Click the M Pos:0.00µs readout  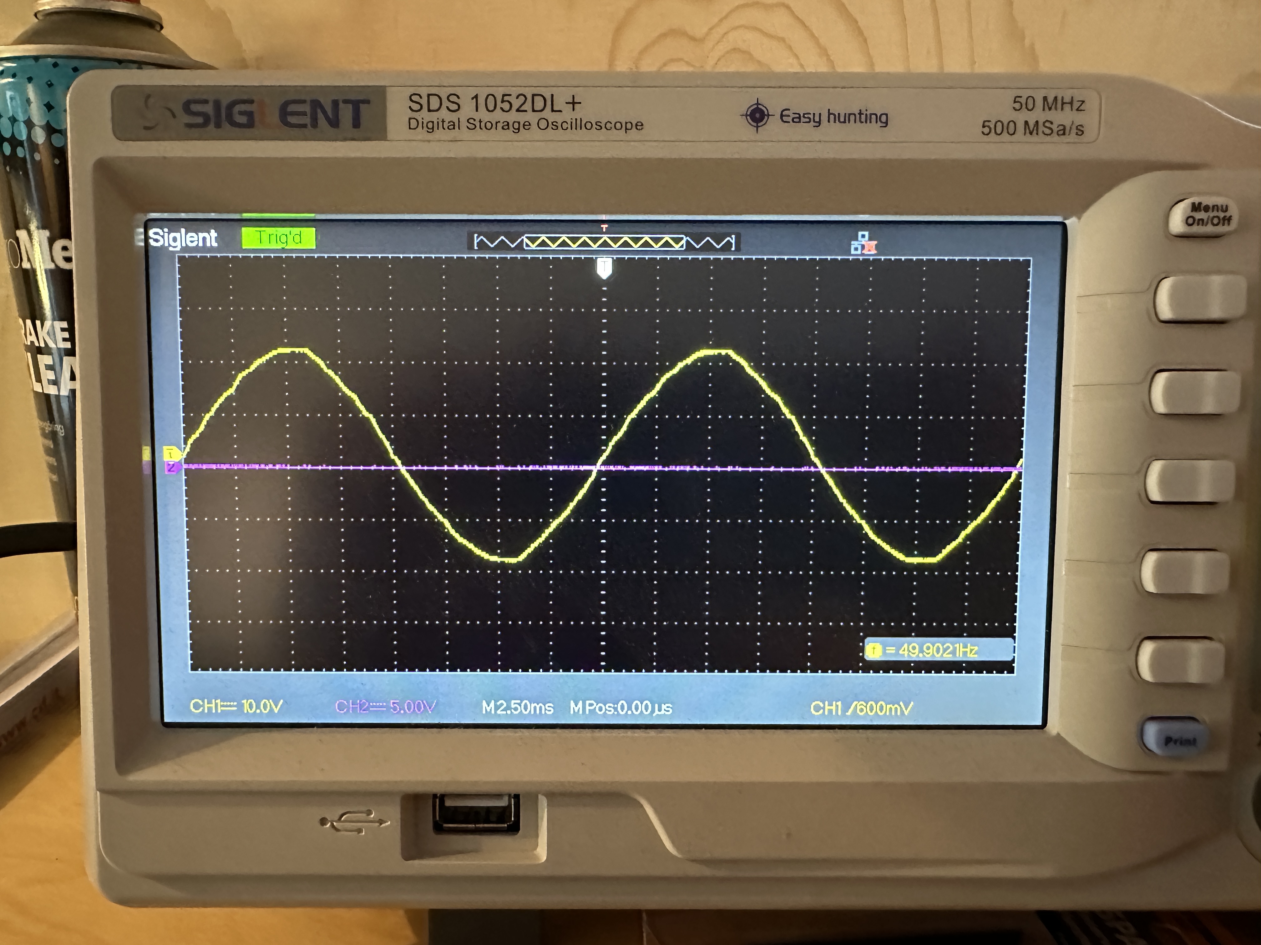[621, 708]
